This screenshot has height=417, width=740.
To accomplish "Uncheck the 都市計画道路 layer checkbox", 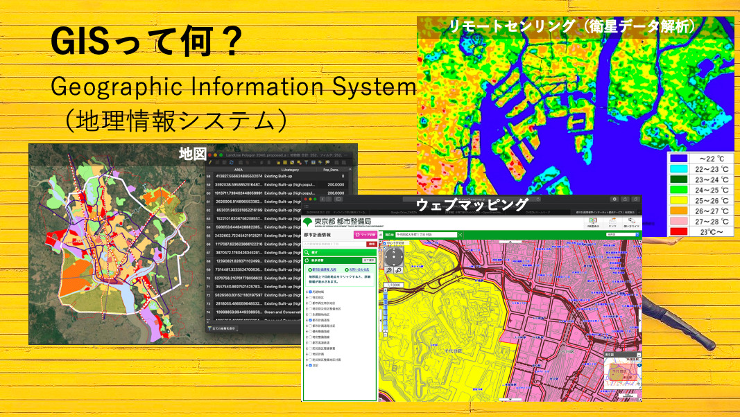I will click(310, 321).
